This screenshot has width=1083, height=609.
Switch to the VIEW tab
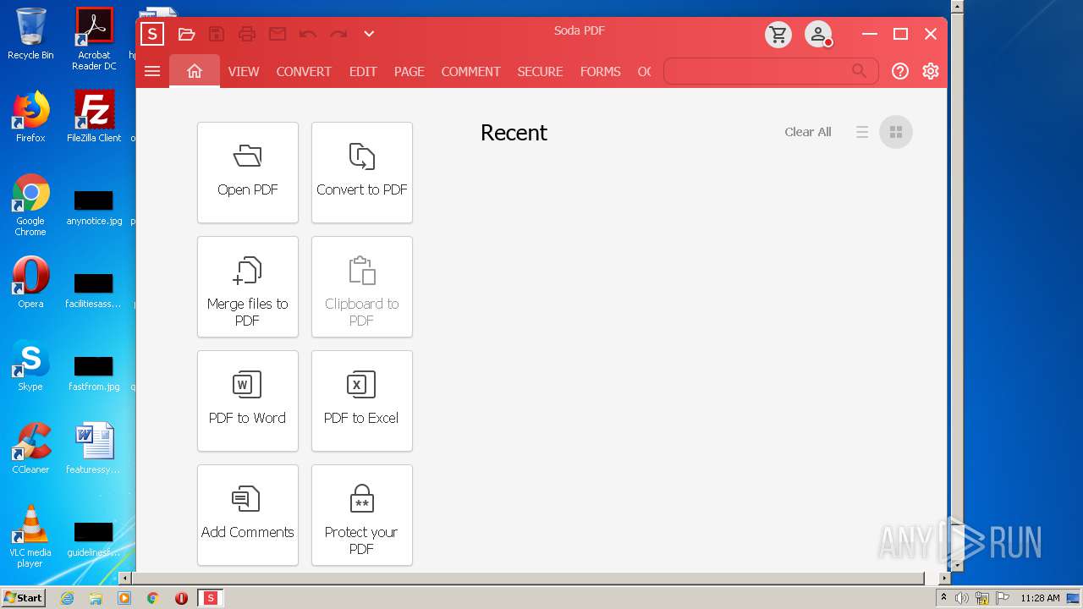coord(244,72)
